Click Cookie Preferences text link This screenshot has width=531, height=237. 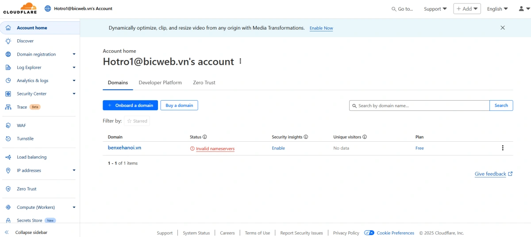[x=396, y=233]
